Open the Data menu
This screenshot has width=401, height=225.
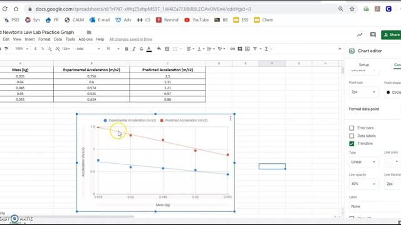pyautogui.click(x=58, y=39)
